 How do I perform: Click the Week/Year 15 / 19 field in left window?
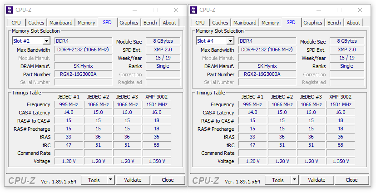coord(163,58)
